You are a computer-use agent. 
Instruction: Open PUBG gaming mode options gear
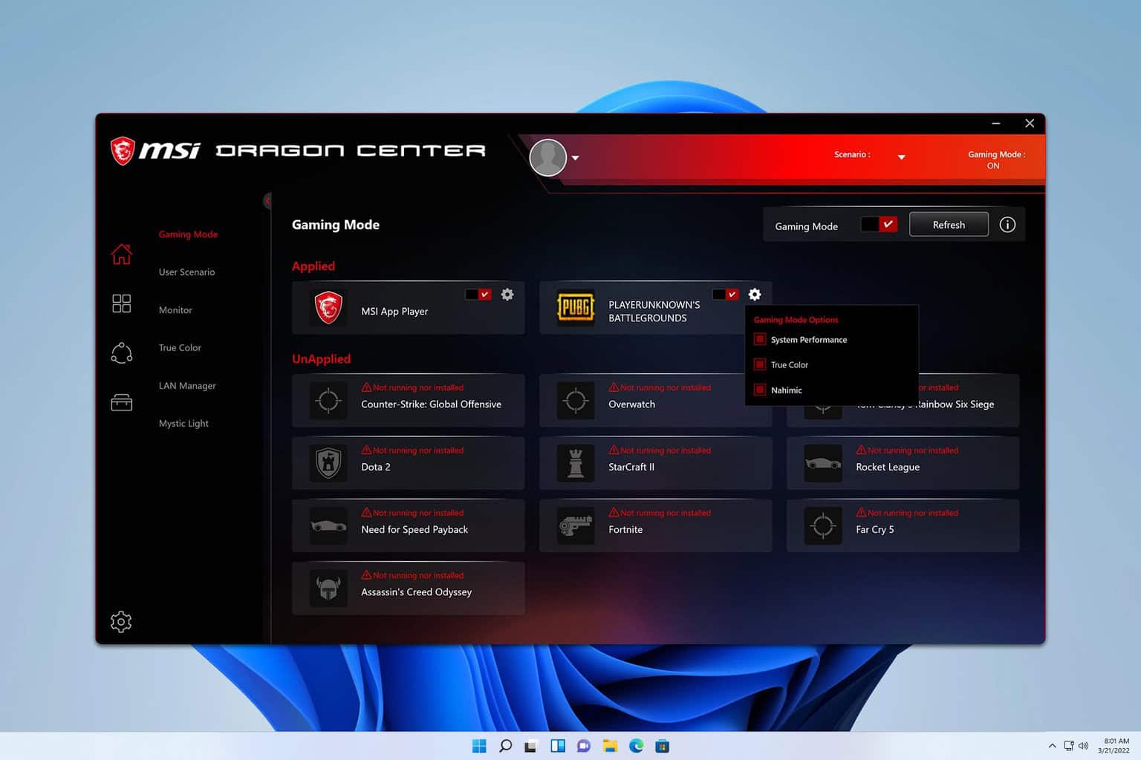[755, 295]
